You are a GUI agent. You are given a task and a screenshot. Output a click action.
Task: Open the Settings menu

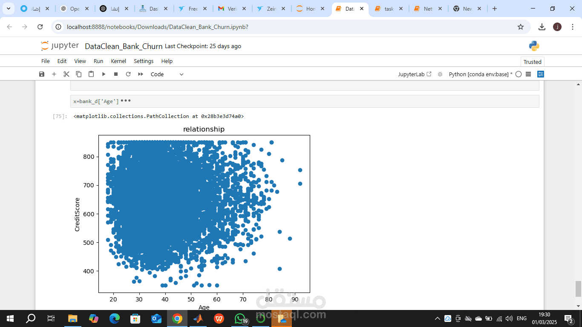tap(144, 61)
